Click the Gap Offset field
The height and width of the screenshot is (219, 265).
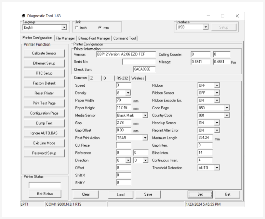point(124,130)
